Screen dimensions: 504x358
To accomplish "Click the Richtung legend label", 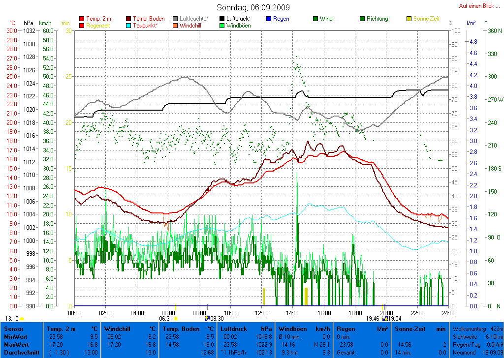I will click(x=378, y=19).
